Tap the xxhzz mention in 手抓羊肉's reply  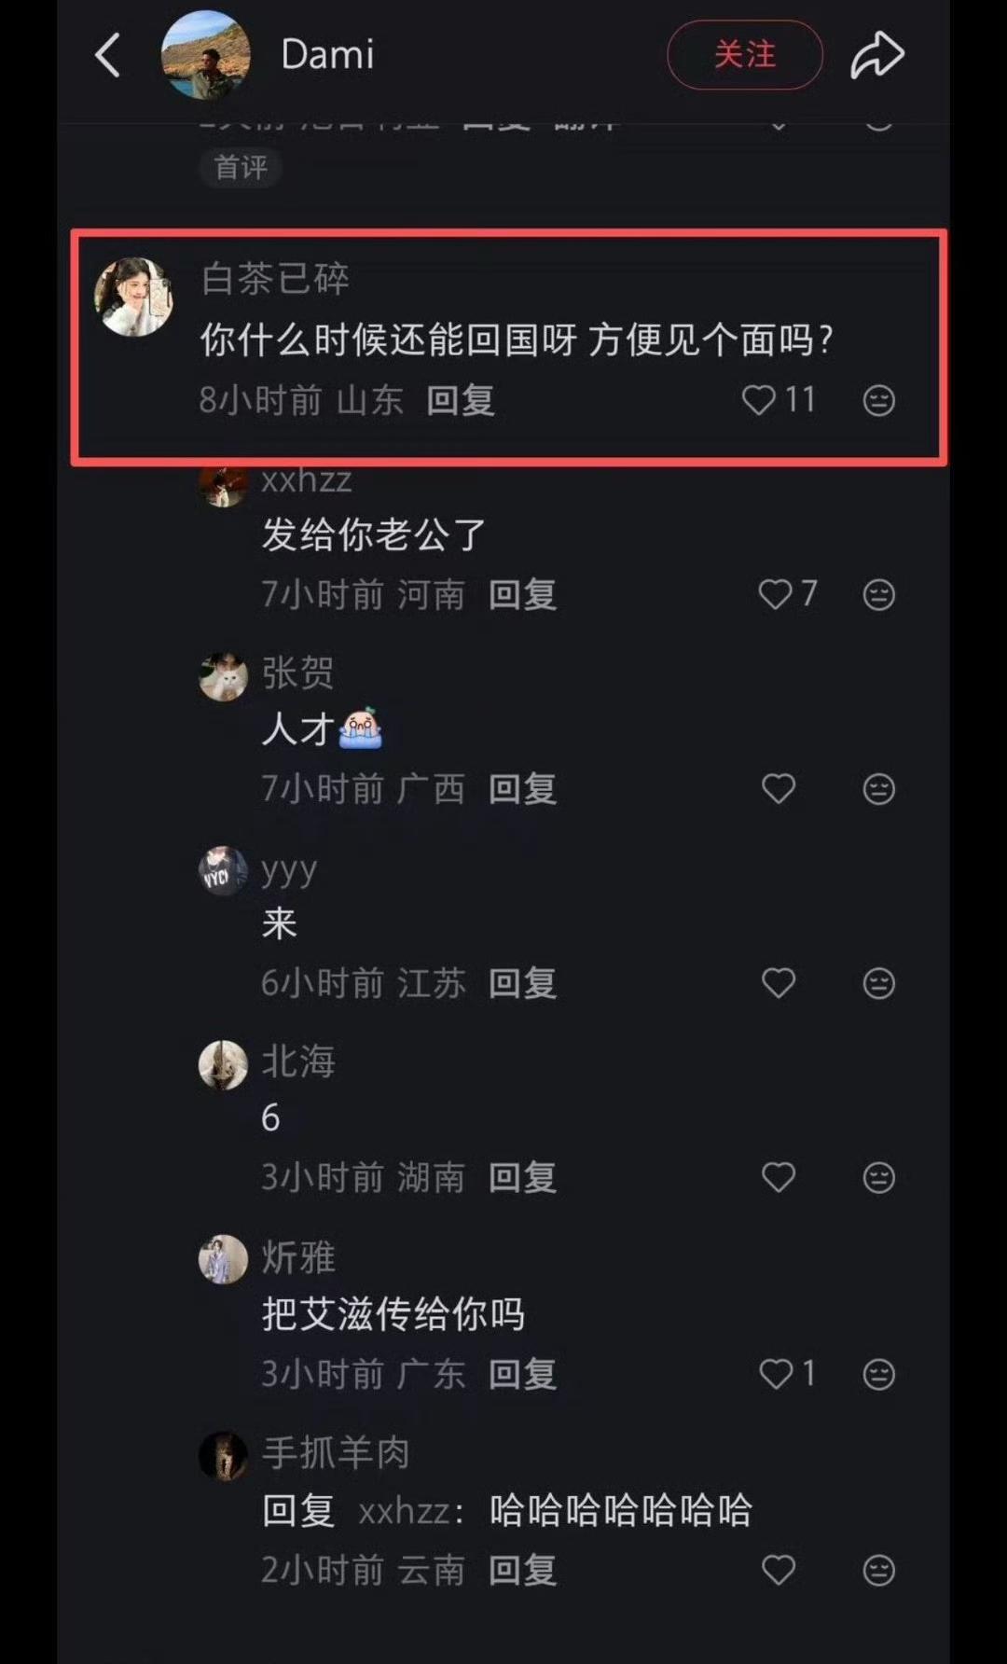[x=404, y=1511]
